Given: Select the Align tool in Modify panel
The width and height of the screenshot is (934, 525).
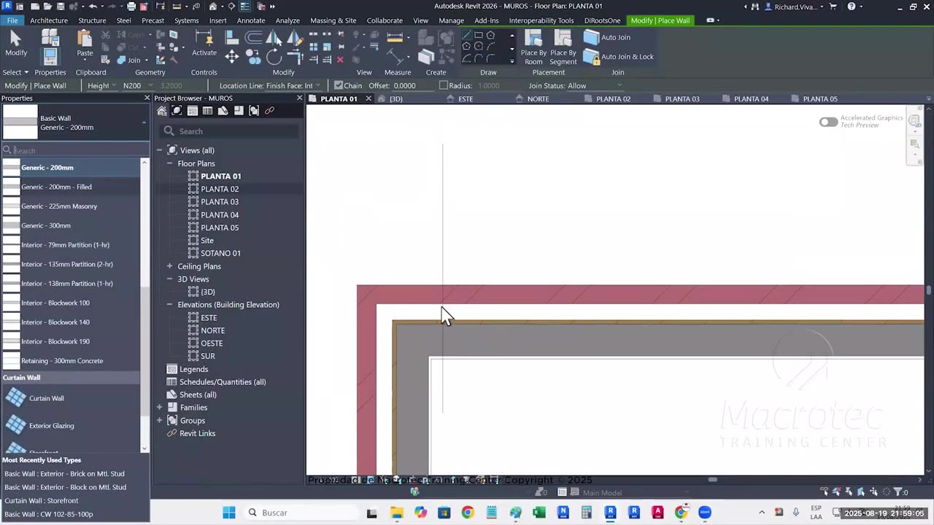Looking at the screenshot, I should [231, 38].
